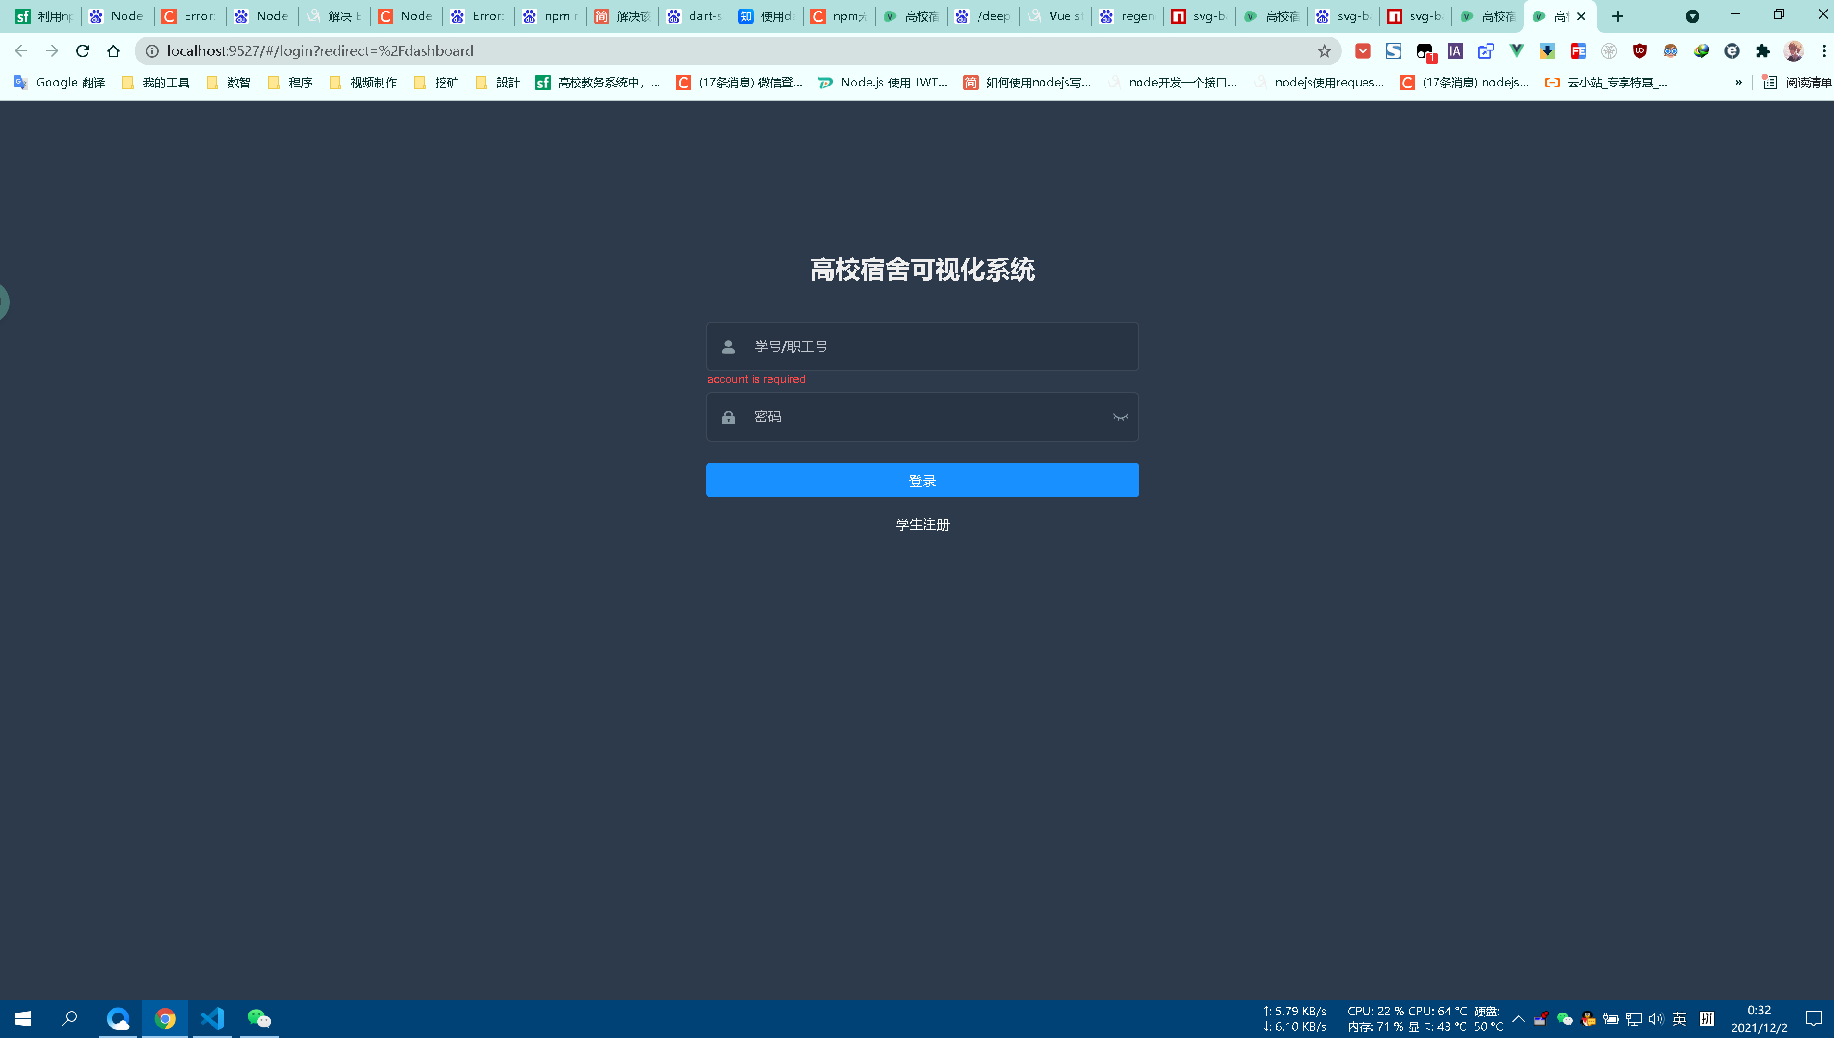
Task: Open the Vue devtools extension icon
Action: (x=1516, y=50)
